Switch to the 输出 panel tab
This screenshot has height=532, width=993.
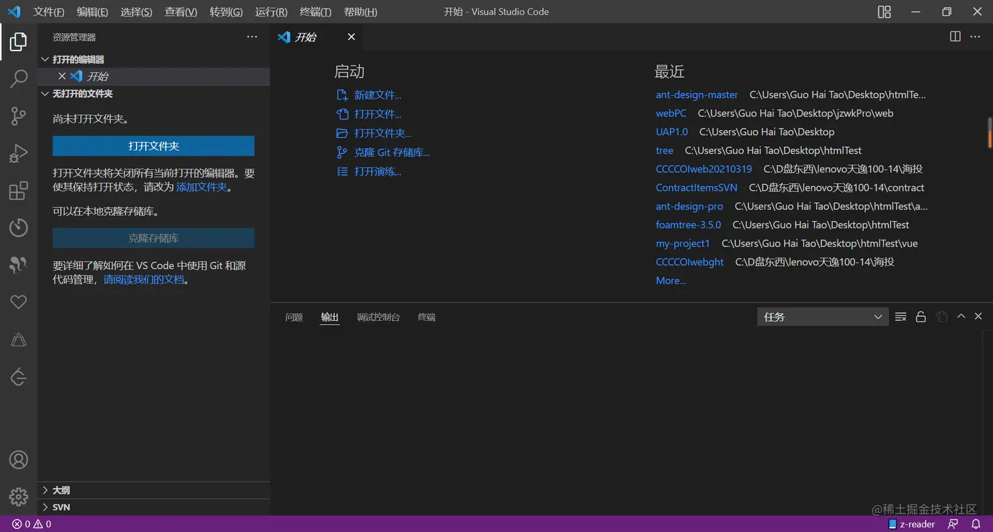[x=330, y=317]
